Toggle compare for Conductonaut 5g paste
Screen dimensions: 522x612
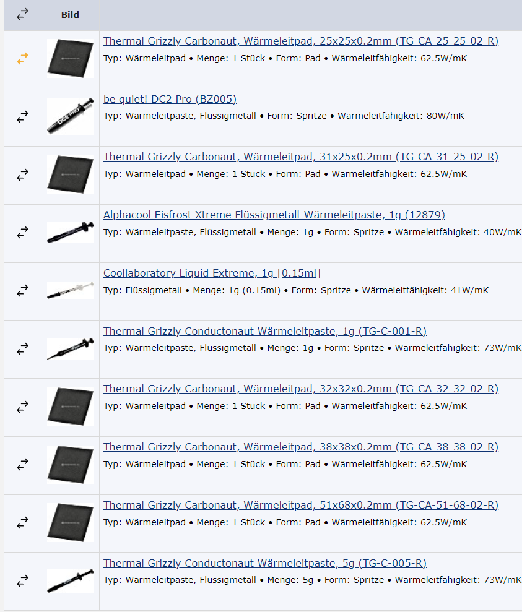click(23, 581)
